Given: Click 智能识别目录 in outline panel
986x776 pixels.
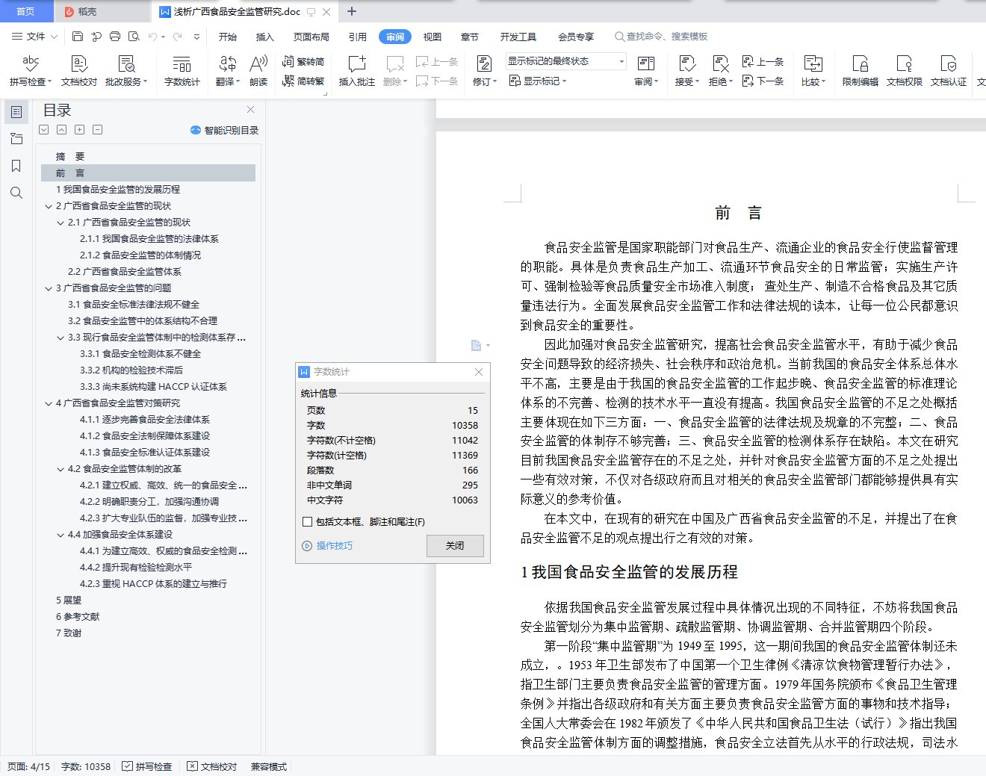Looking at the screenshot, I should coord(225,130).
